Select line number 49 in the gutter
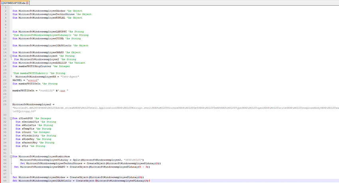339x183 pixels. (x=6, y=181)
